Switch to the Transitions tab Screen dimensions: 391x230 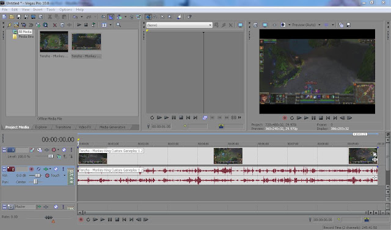coord(63,127)
